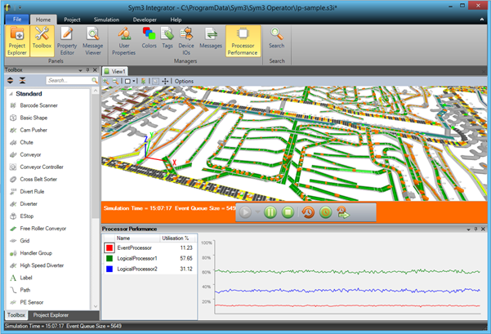Switch to the Project Explorer bottom tab
The width and height of the screenshot is (491, 334).
(x=51, y=315)
